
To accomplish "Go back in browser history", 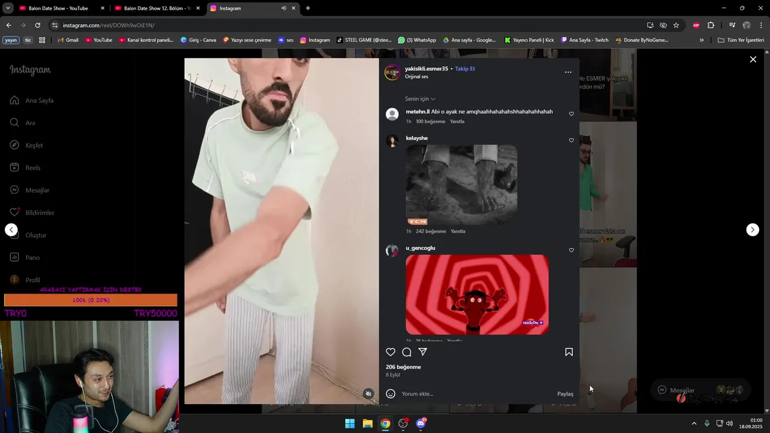I will coord(8,25).
